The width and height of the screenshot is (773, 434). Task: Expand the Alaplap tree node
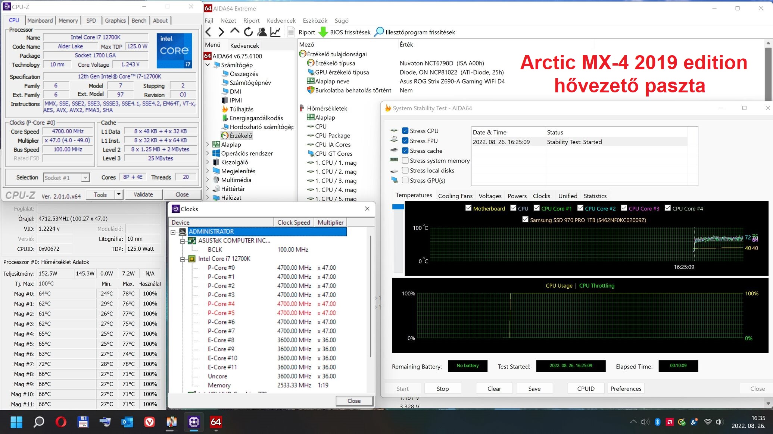(208, 145)
